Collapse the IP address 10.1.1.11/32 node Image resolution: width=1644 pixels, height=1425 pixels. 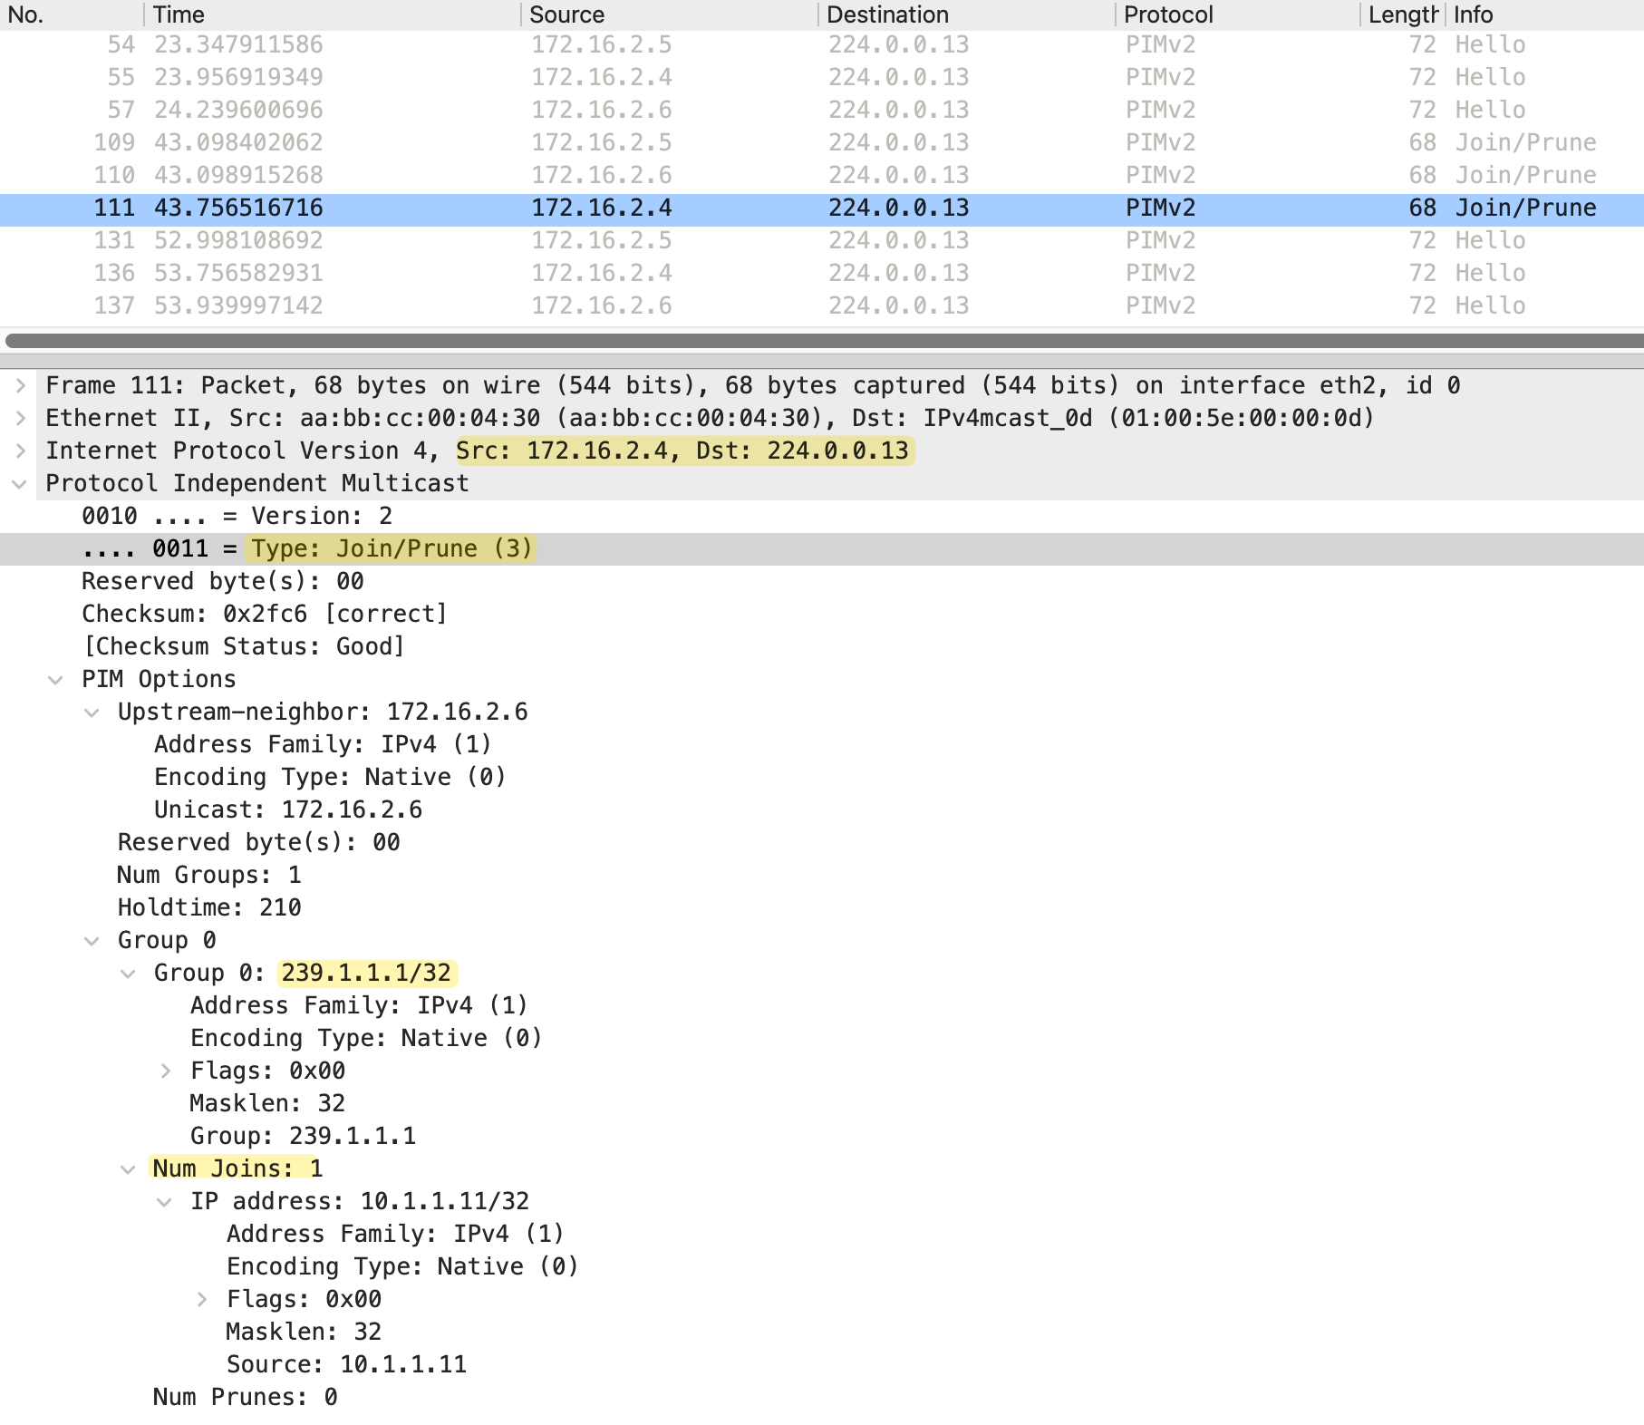click(x=165, y=1202)
